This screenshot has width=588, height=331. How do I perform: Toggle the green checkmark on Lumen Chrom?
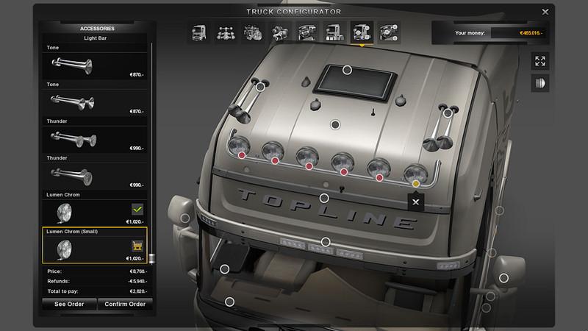point(137,209)
